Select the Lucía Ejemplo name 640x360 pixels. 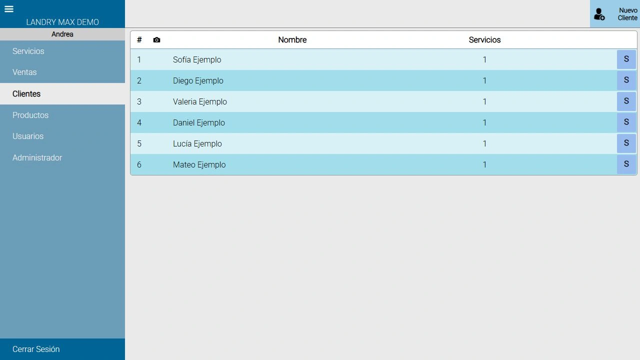[197, 143]
